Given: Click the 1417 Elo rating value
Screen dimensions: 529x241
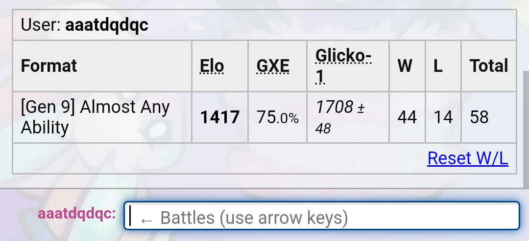Looking at the screenshot, I should pyautogui.click(x=220, y=117).
